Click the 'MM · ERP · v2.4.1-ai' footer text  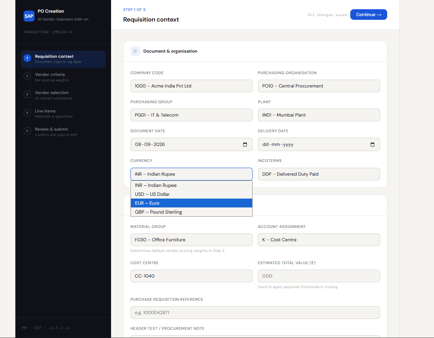[46, 328]
